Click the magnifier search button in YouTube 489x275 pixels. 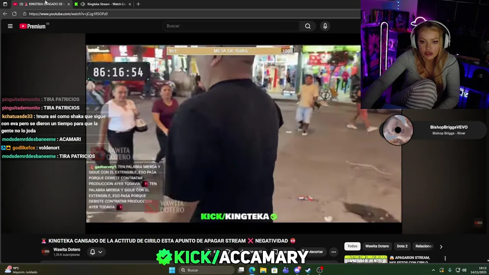click(308, 26)
